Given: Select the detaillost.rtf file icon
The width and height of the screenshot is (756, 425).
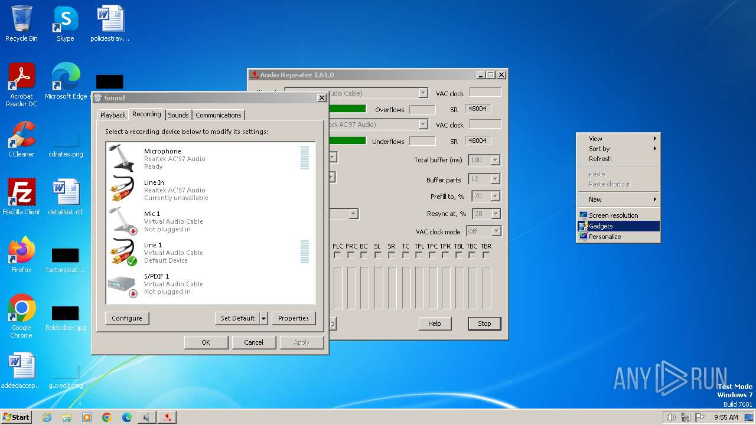Looking at the screenshot, I should click(x=66, y=197).
